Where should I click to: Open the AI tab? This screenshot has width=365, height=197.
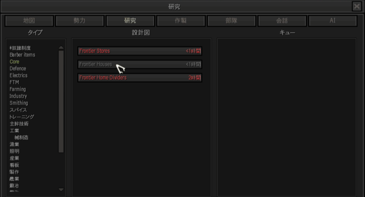coord(333,21)
